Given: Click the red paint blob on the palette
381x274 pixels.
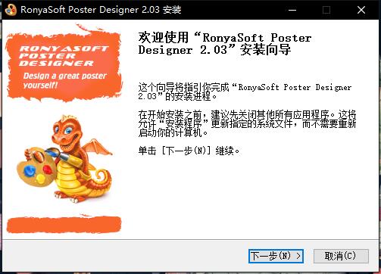Looking at the screenshot, I should pos(48,169).
